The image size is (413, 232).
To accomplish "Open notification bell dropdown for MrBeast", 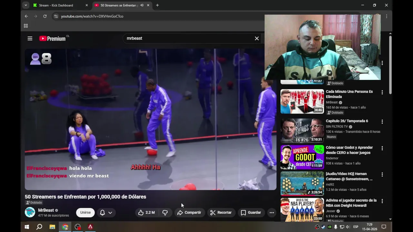I will pyautogui.click(x=106, y=212).
